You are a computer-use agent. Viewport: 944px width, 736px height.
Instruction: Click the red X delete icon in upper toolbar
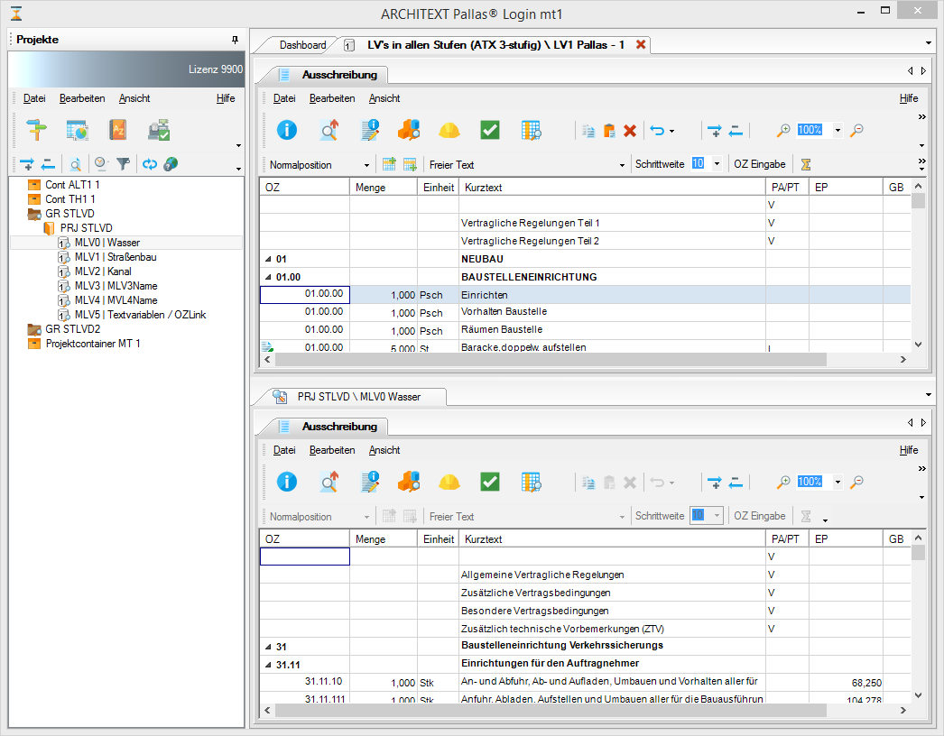pos(630,131)
